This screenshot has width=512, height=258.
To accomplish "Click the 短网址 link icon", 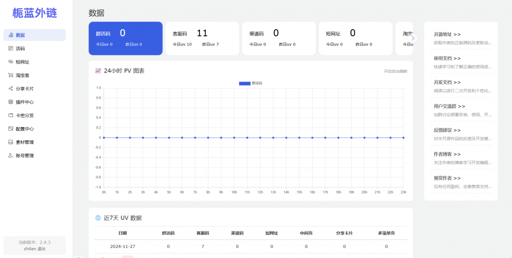I will 11,61.
